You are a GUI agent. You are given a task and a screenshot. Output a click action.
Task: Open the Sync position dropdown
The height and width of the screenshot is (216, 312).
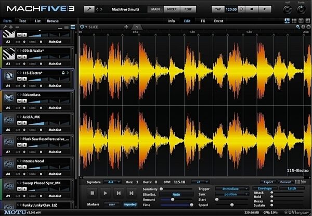tap(232, 194)
